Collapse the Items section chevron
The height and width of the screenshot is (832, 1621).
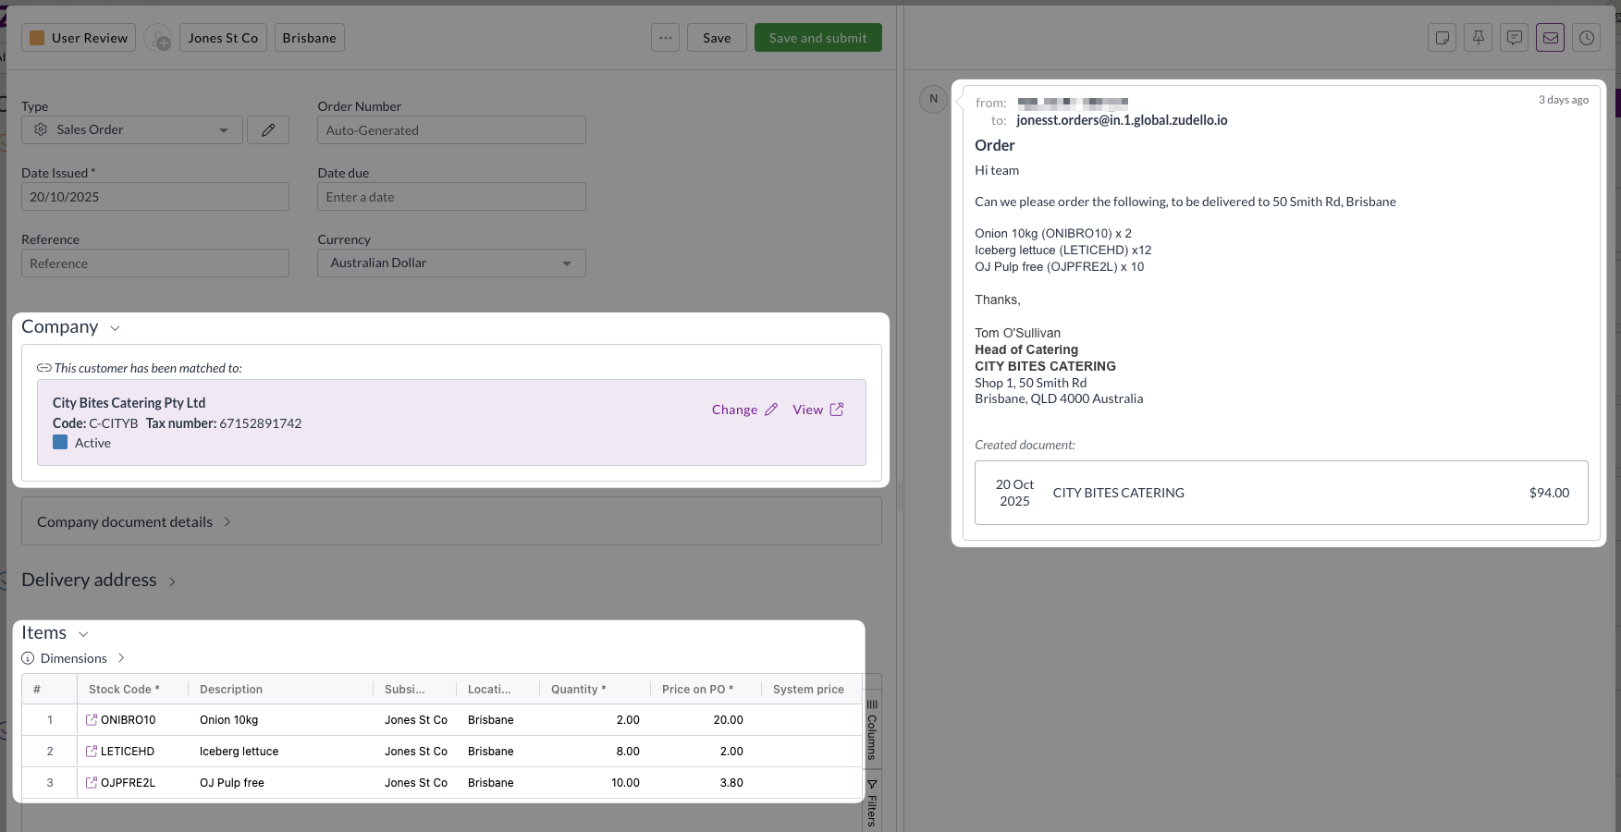(x=83, y=634)
